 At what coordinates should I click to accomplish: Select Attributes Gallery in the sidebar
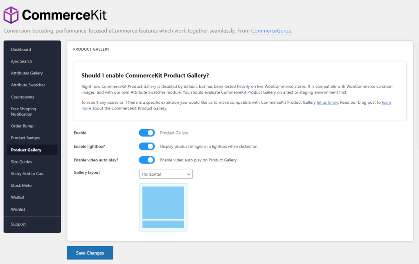pos(25,73)
